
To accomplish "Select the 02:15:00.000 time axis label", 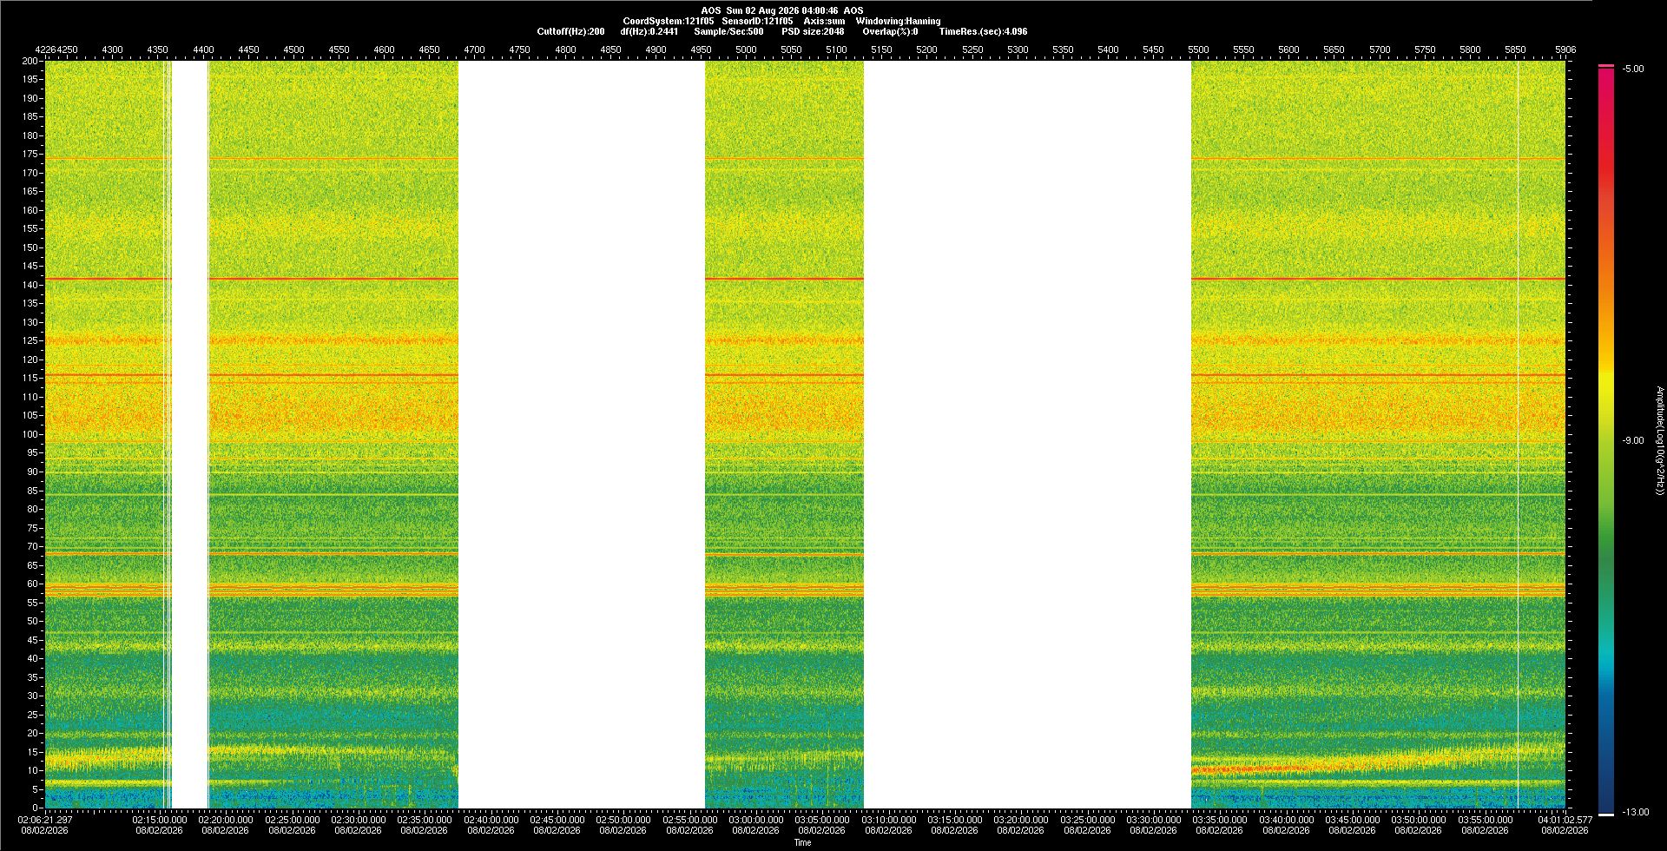I will (x=159, y=819).
